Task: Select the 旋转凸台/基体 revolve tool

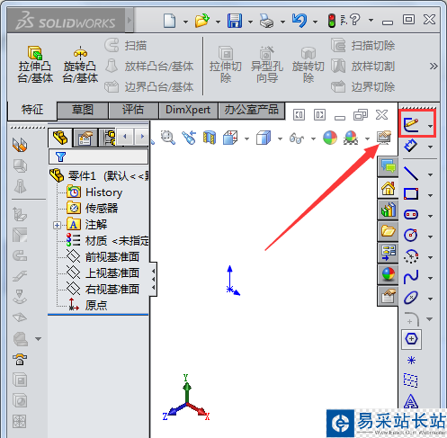Action: tap(80, 65)
